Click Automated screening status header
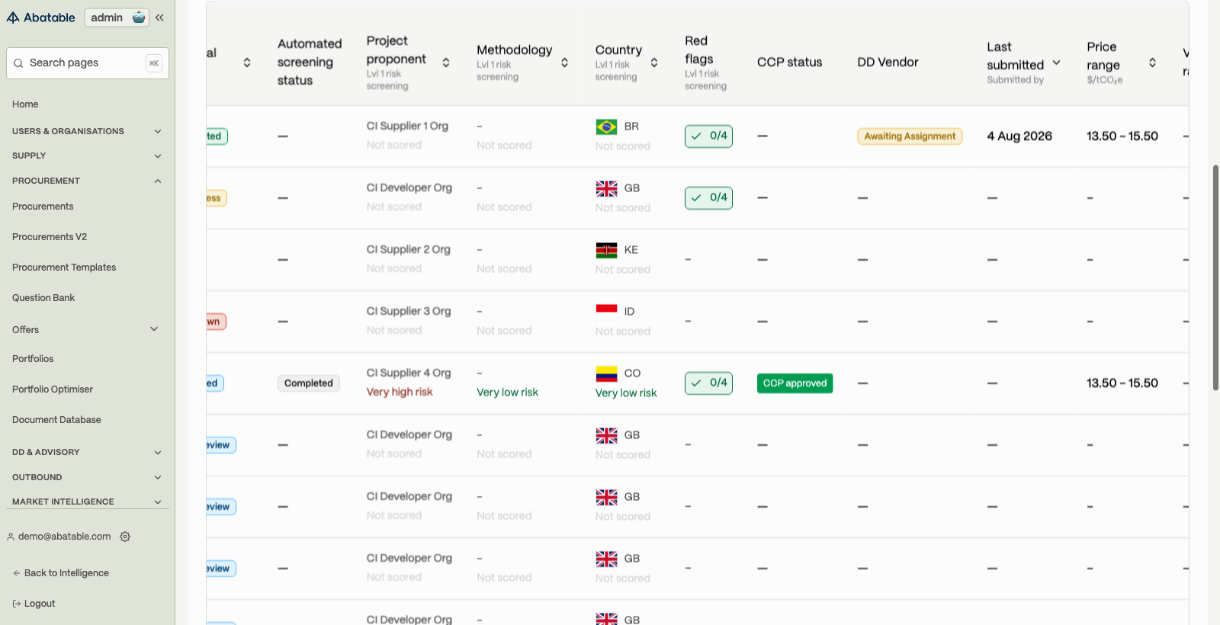Image resolution: width=1220 pixels, height=625 pixels. (310, 62)
